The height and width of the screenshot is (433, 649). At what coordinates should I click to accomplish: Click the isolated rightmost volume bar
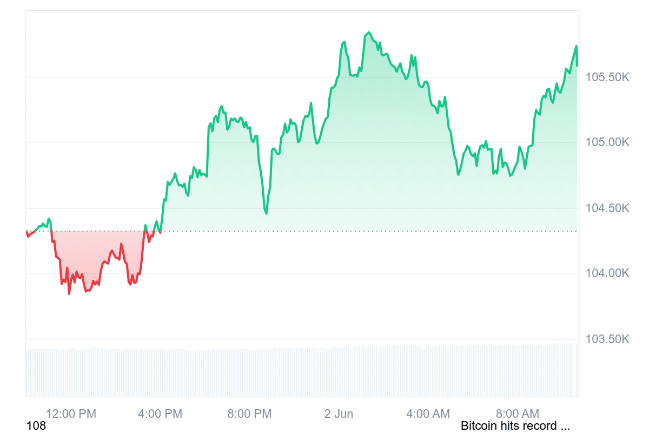(x=577, y=369)
